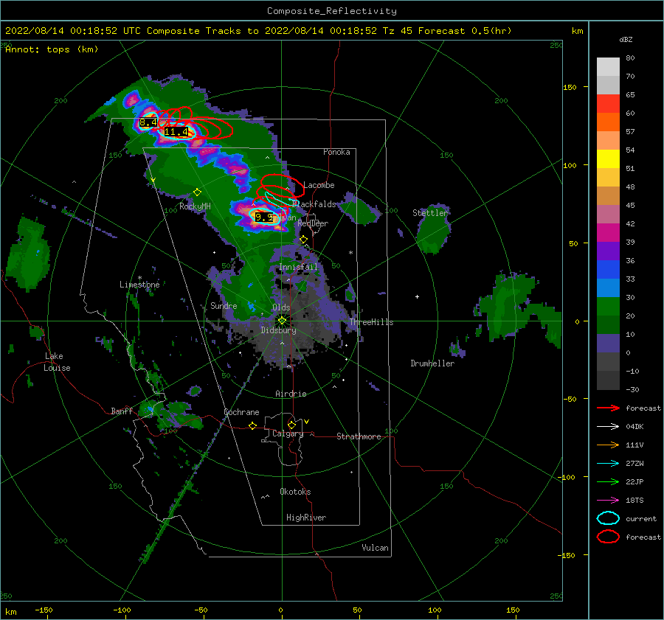
Task: Click the RedDeer city label
Action: pyautogui.click(x=313, y=223)
